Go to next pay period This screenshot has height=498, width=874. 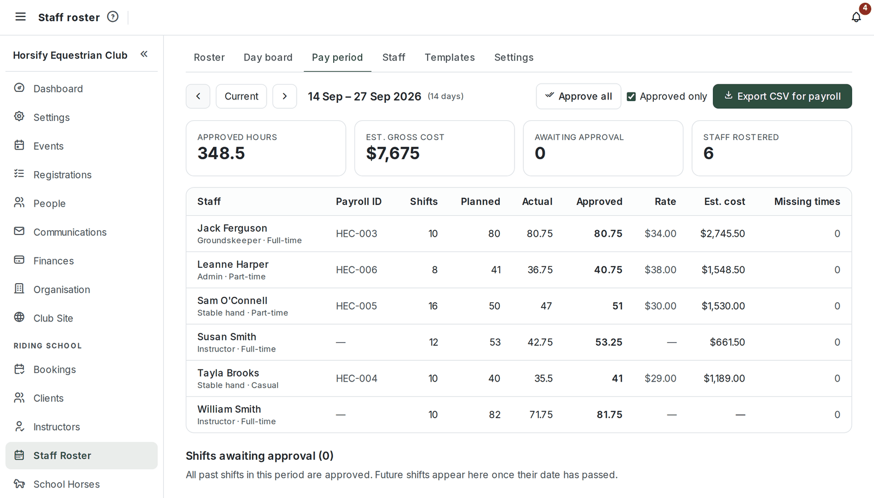pyautogui.click(x=285, y=96)
